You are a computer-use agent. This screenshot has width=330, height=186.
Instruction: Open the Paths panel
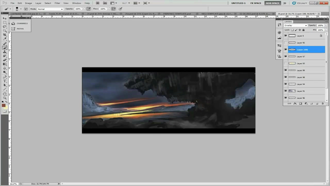tap(18, 29)
